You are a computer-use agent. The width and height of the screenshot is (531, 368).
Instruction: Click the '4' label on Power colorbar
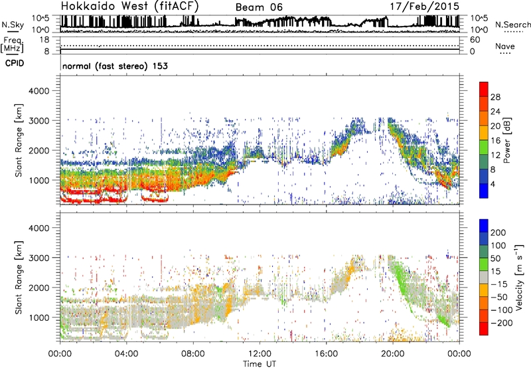point(493,184)
